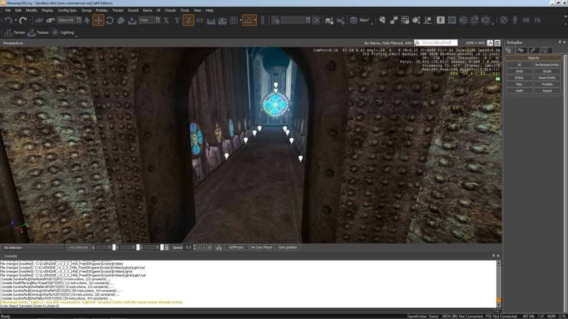Click the Simulate Physics on Selection icon
Image resolution: width=568 pixels, height=319 pixels.
[428, 20]
